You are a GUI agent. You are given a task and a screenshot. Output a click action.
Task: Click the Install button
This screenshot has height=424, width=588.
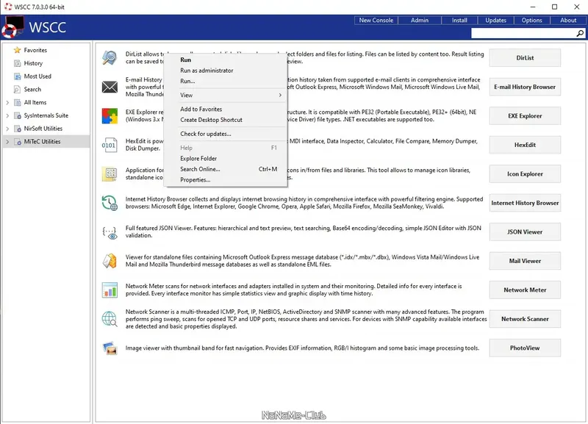(459, 21)
